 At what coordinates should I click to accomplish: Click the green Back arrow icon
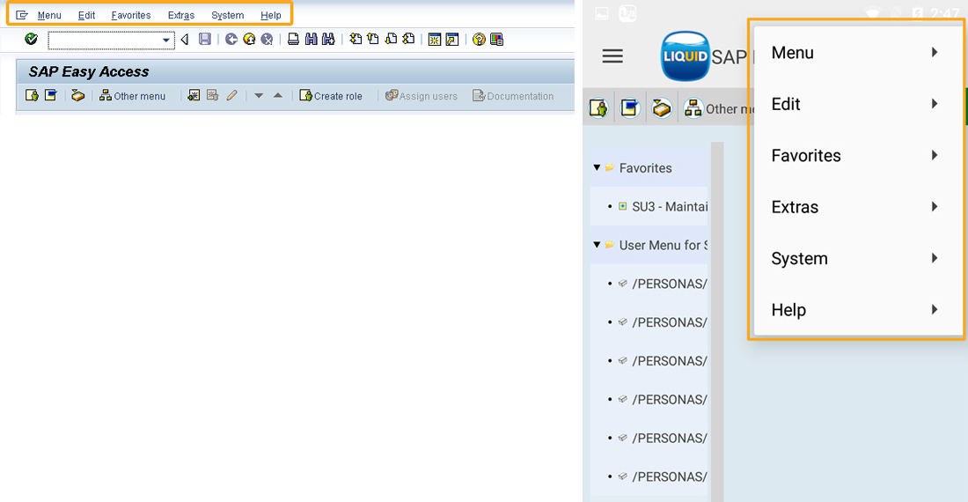[x=231, y=40]
